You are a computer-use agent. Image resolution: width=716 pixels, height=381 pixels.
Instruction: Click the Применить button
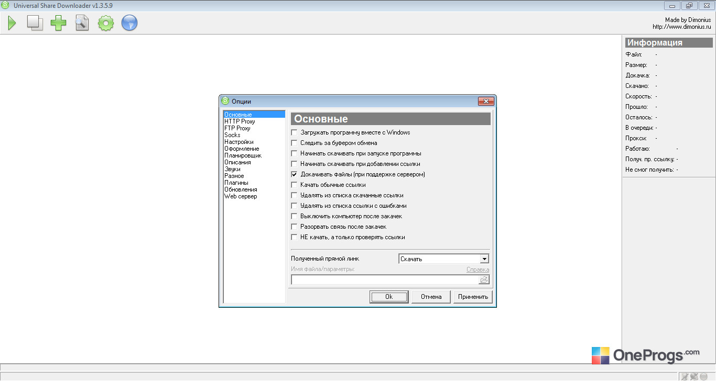(x=473, y=297)
